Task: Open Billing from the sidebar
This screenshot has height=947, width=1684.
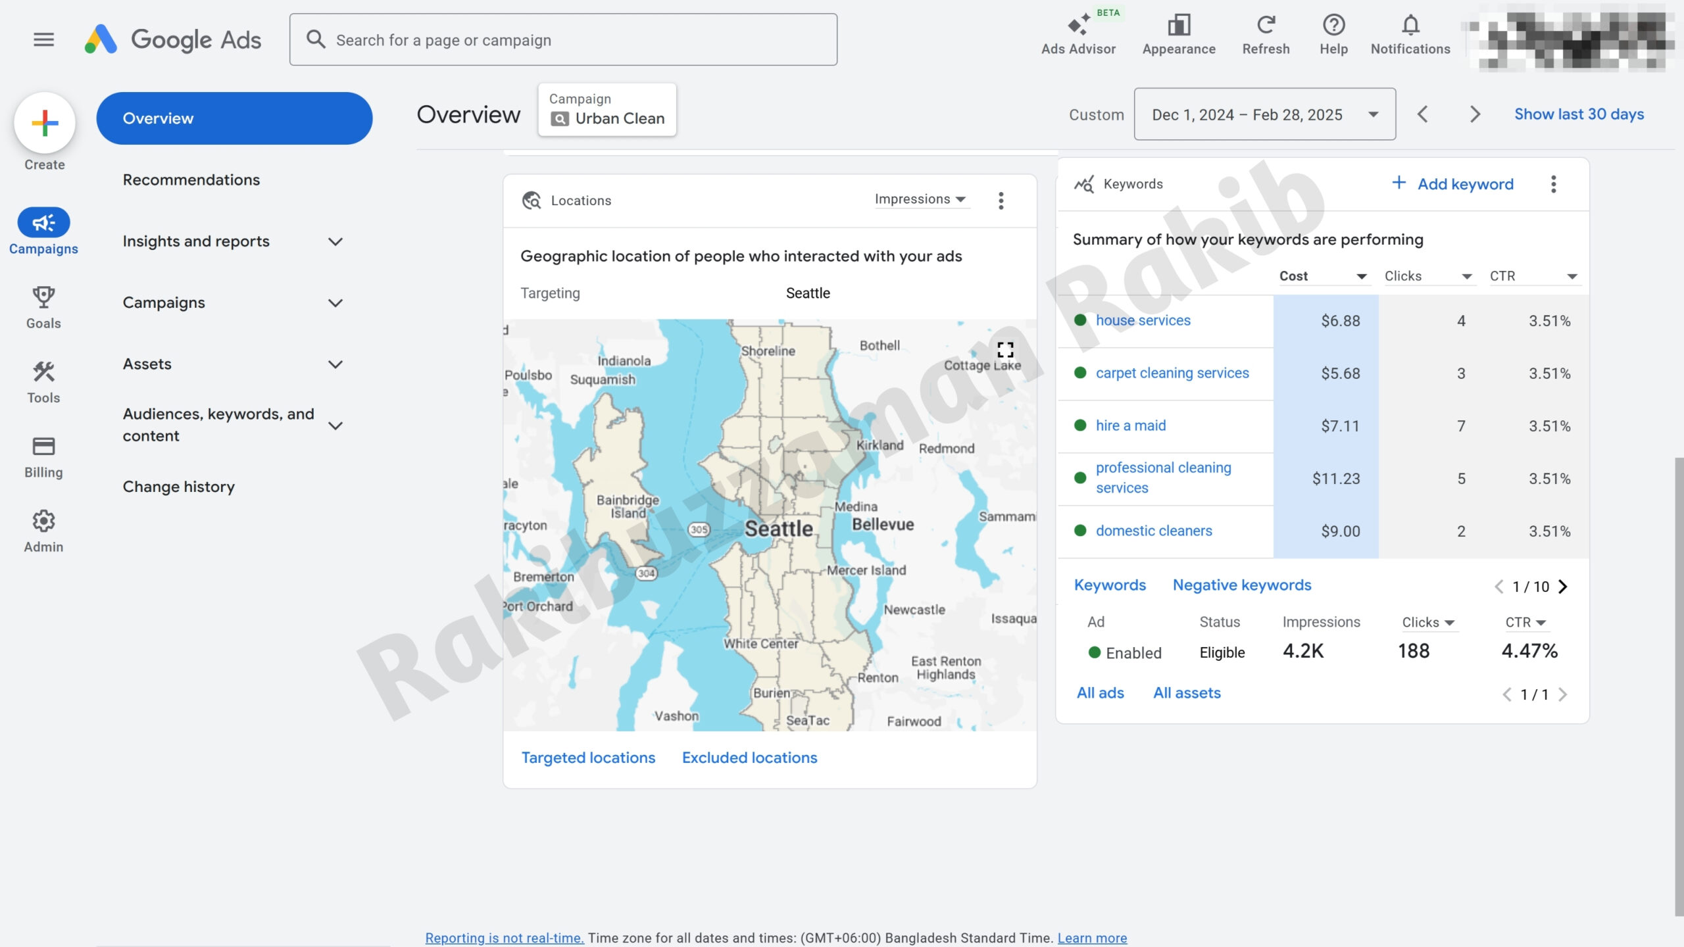Action: click(x=43, y=456)
